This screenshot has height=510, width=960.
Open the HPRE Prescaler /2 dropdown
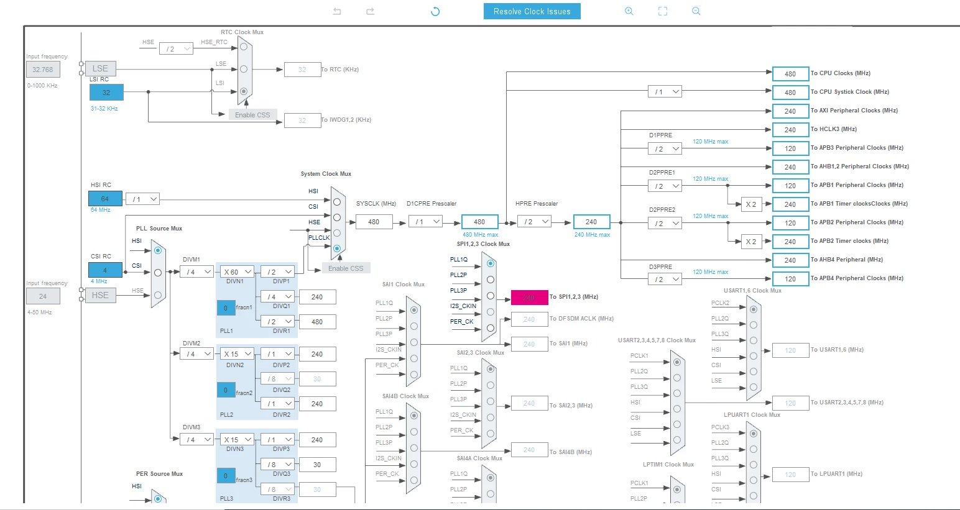[534, 221]
